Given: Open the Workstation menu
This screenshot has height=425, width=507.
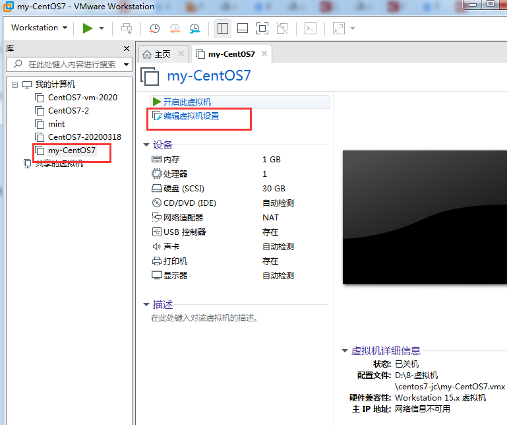Looking at the screenshot, I should pyautogui.click(x=39, y=28).
